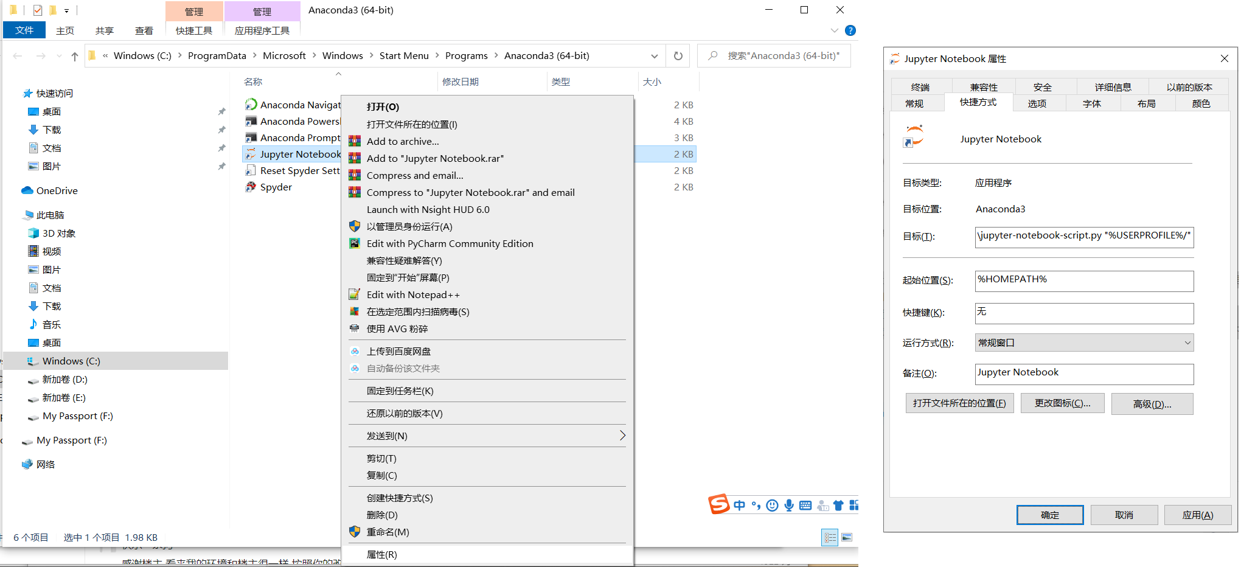
Task: Expand the ribbon chevron in Explorer
Action: click(835, 30)
